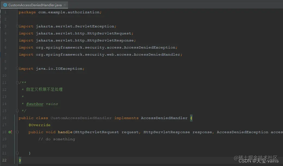Select the CustomAccessDeniedHandler.java editor tab

tap(35, 5)
